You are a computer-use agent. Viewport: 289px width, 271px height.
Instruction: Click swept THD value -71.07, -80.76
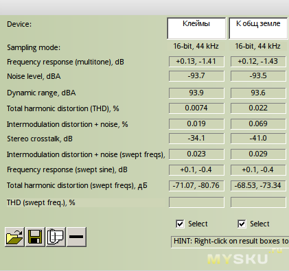(196, 185)
